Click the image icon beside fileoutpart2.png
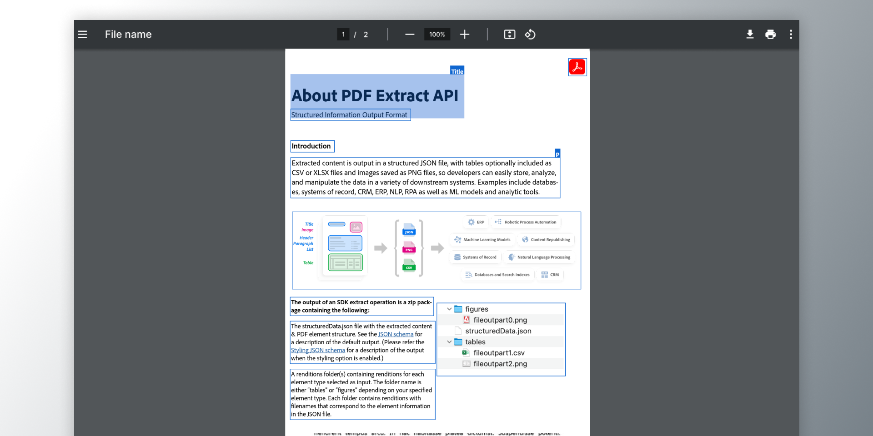Screen dimensions: 873x436 tap(467, 363)
